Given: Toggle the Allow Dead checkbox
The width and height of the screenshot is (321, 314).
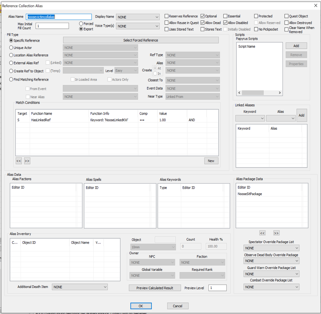Looking at the screenshot, I should click(x=202, y=23).
